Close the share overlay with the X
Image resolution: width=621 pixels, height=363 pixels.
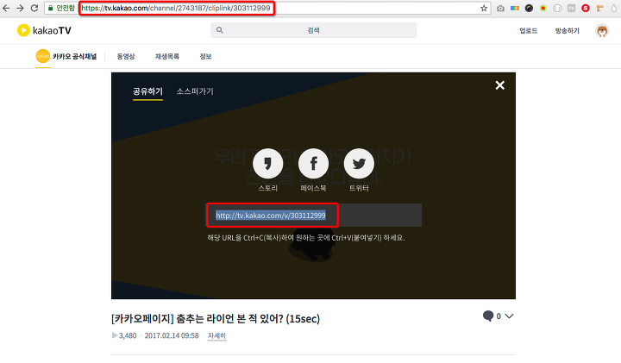point(499,85)
